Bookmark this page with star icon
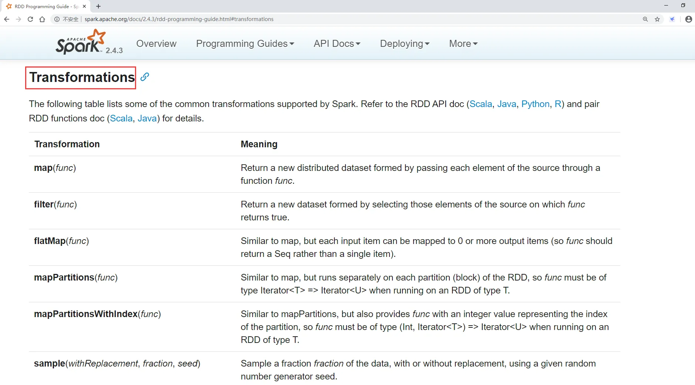 click(657, 19)
